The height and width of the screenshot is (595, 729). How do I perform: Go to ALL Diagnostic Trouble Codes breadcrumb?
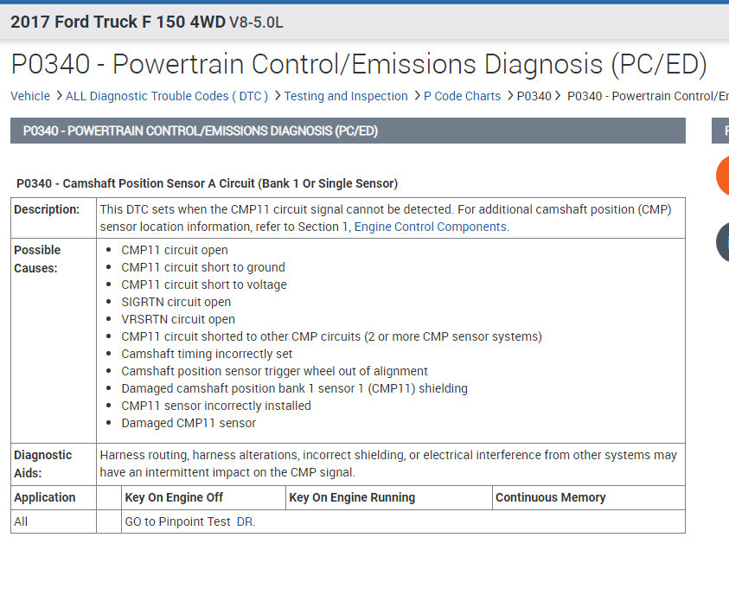point(167,96)
